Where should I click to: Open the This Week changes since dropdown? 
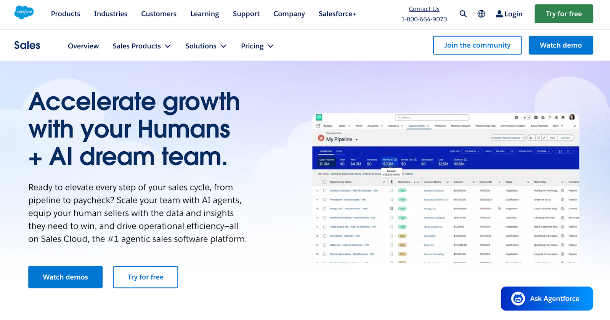click(543, 151)
